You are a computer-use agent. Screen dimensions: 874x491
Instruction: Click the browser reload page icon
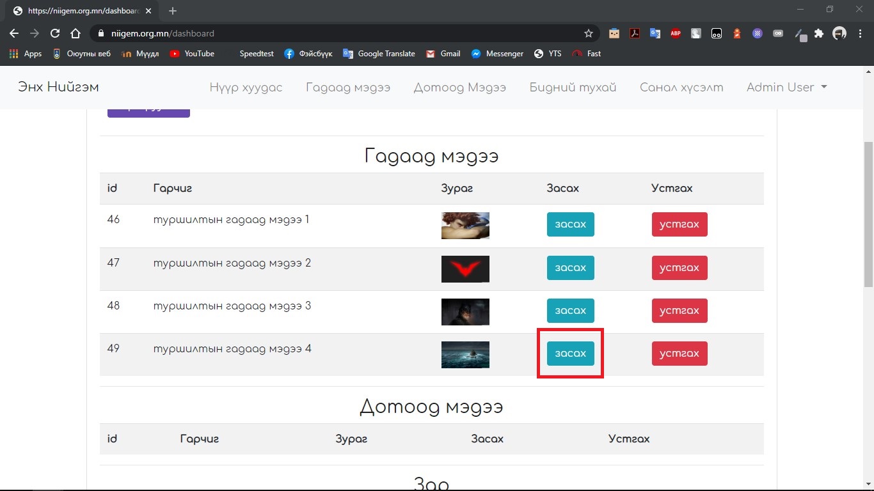point(55,33)
